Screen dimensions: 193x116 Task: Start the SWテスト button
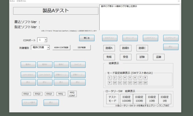tap(110, 38)
